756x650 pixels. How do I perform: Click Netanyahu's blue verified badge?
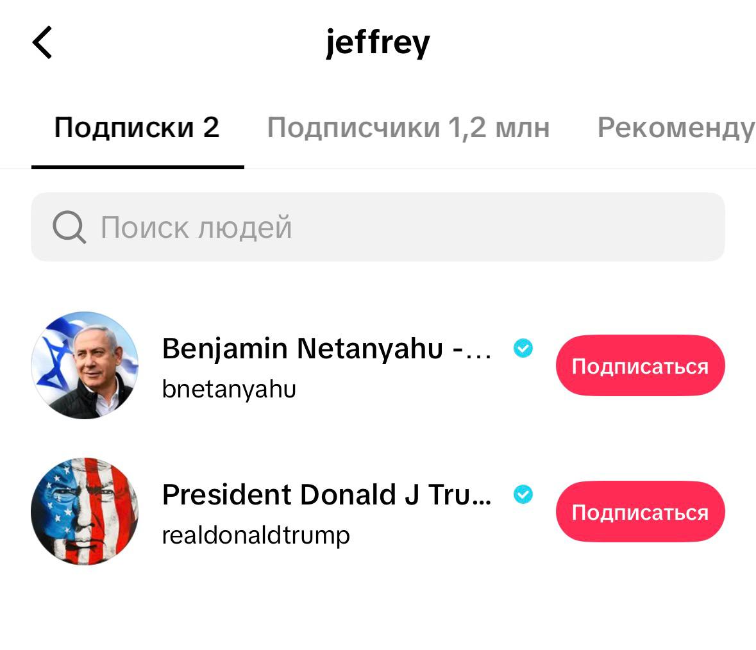(523, 349)
